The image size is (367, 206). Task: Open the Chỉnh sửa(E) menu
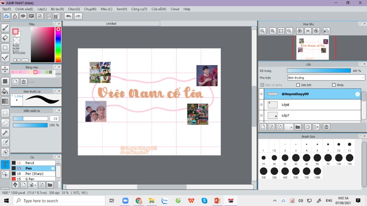tap(24, 9)
